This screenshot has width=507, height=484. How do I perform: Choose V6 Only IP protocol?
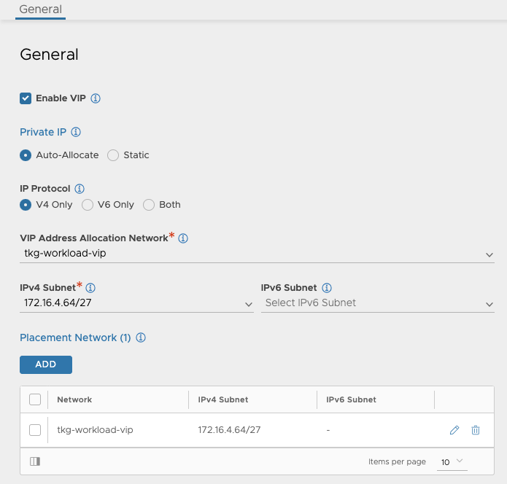[x=88, y=205]
